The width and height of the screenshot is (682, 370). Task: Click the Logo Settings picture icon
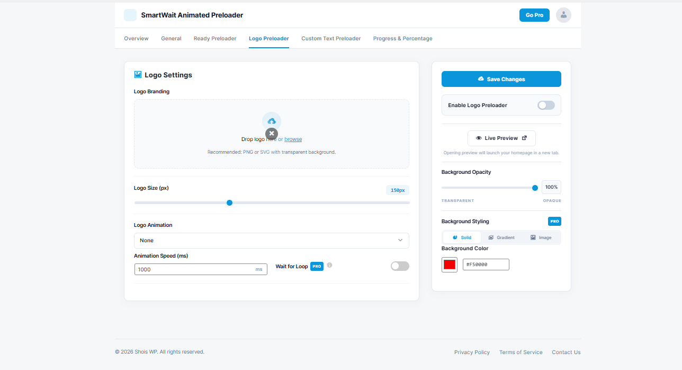138,75
